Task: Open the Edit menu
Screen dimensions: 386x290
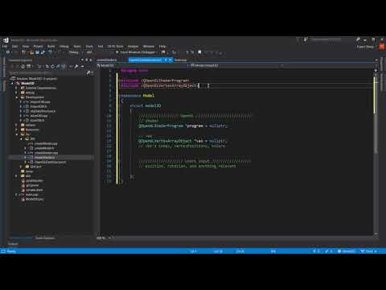Action: coord(14,46)
